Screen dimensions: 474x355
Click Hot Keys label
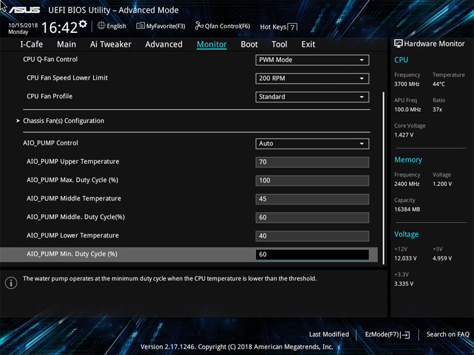tap(273, 27)
